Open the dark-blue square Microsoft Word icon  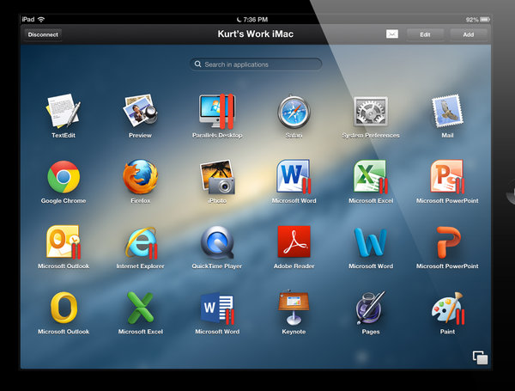coord(217,308)
